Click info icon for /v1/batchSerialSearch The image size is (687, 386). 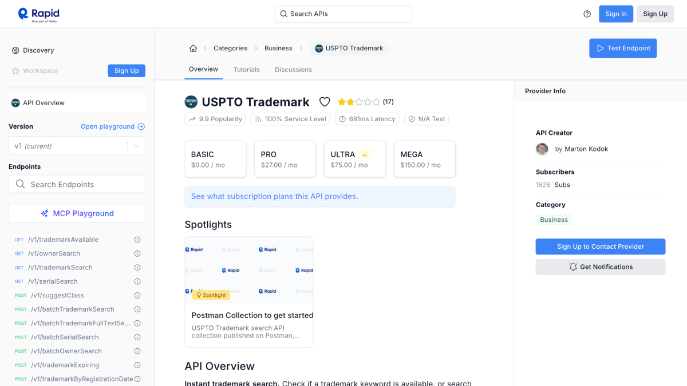coord(137,337)
